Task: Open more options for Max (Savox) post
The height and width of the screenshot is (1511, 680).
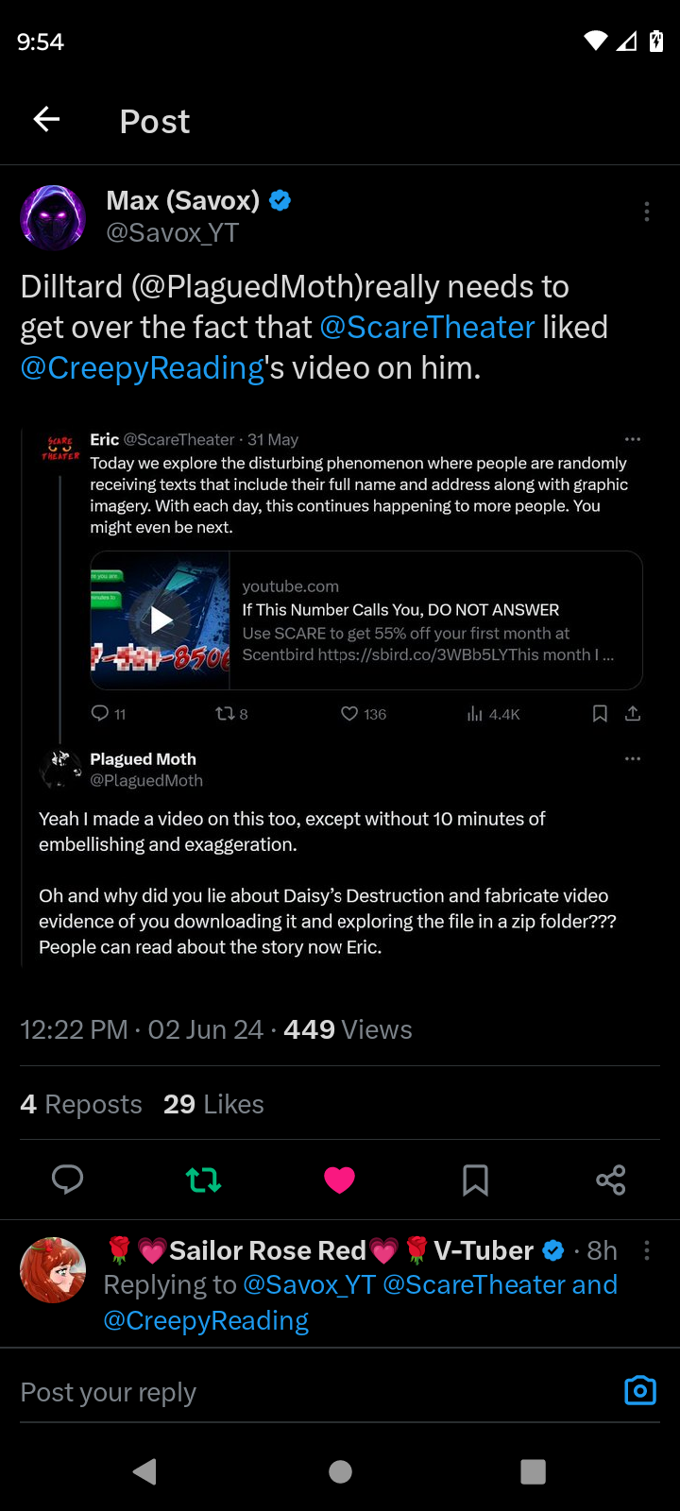Action: 647,212
